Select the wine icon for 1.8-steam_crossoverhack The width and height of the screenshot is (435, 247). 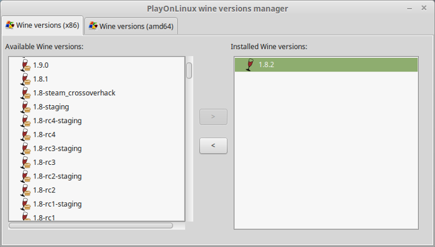pos(25,93)
